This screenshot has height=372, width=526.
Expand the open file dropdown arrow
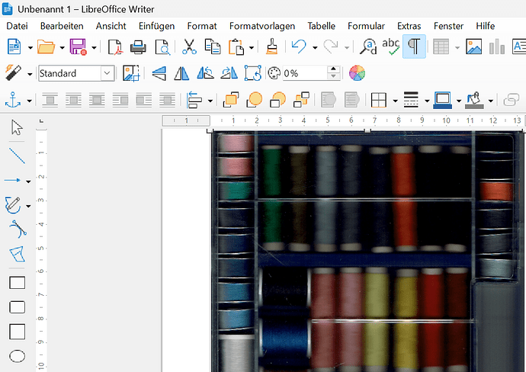(x=62, y=47)
